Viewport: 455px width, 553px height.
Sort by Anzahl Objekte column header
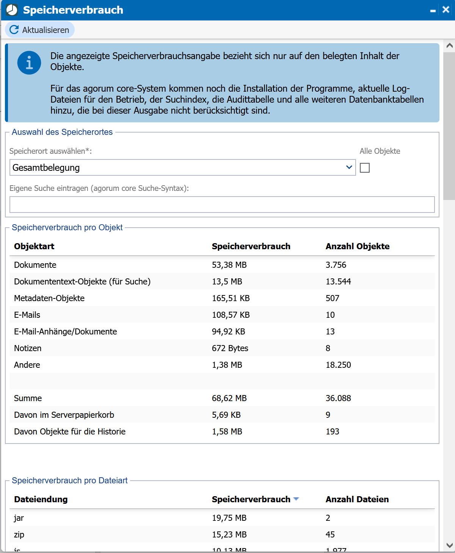point(358,246)
